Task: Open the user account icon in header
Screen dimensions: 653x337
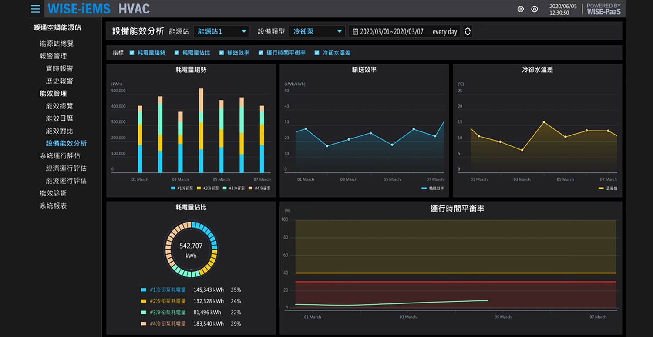Action: pyautogui.click(x=535, y=9)
